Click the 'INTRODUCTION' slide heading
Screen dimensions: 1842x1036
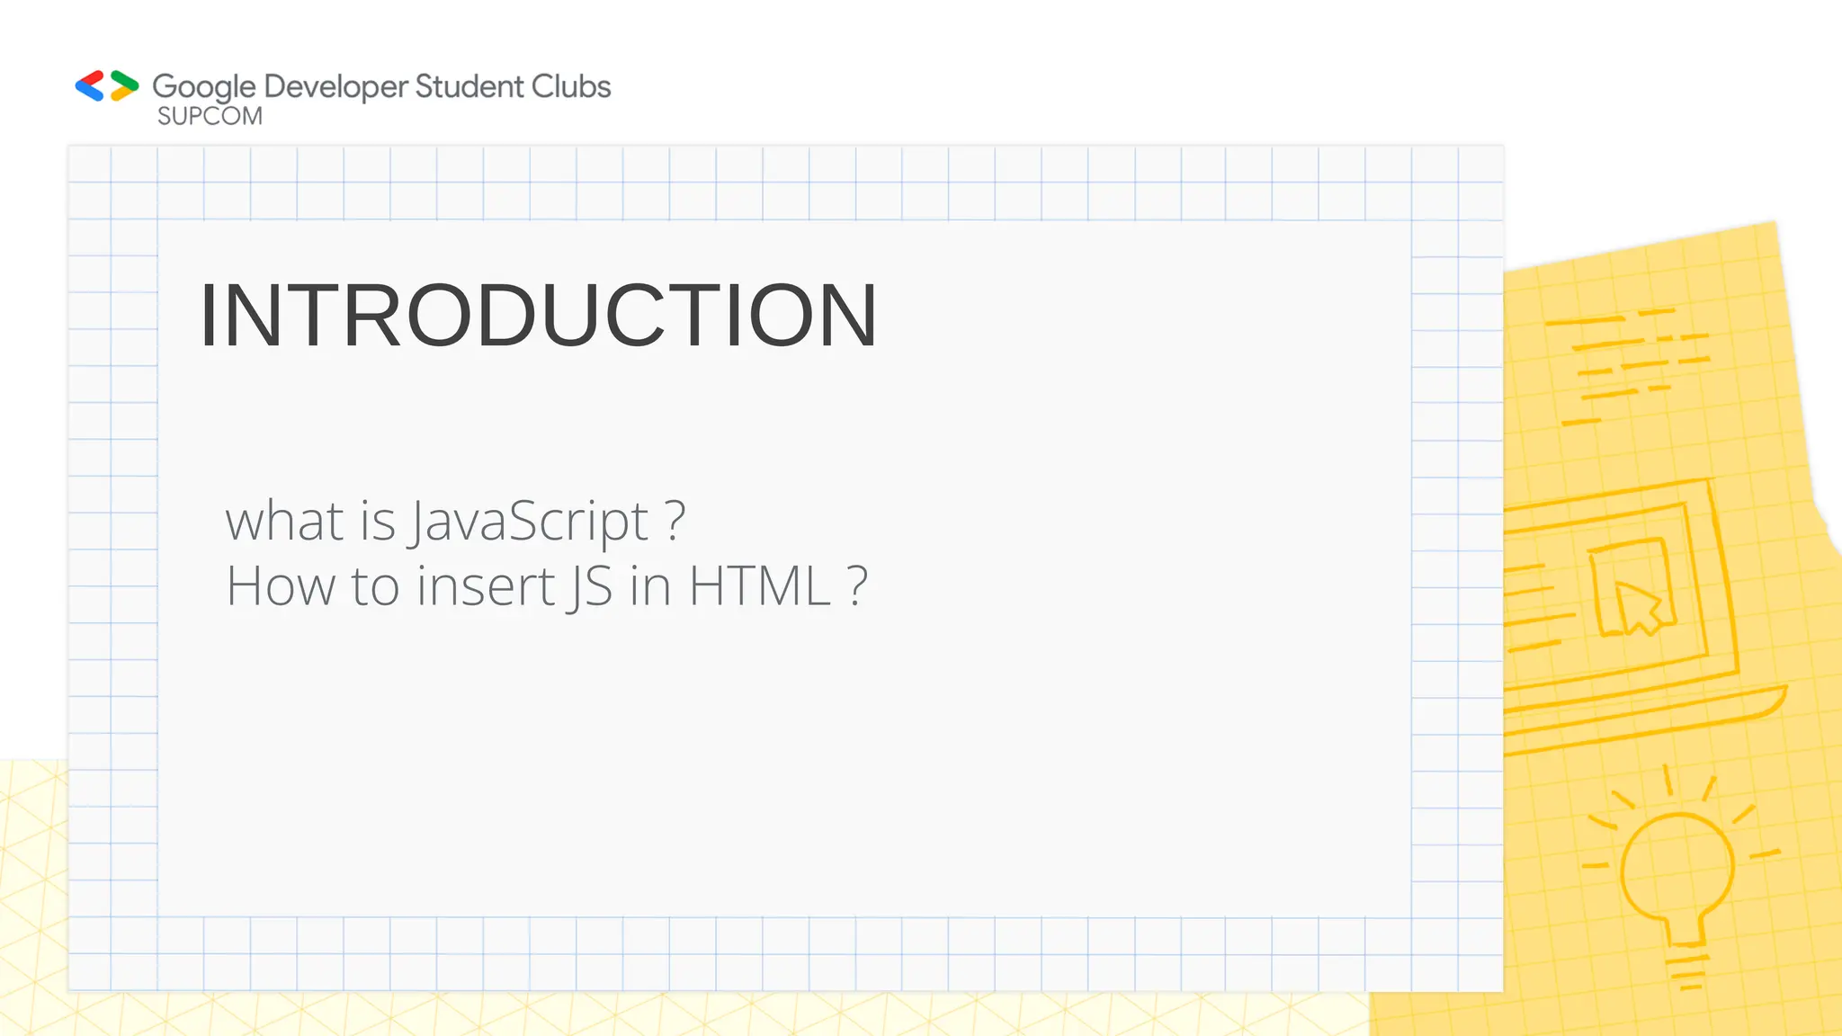point(538,315)
